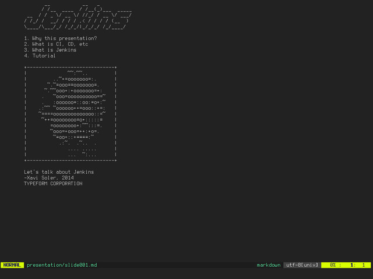Viewport: 373px width, 279px height.
Task: Click the 0% position indicator
Action: [x=332, y=265]
